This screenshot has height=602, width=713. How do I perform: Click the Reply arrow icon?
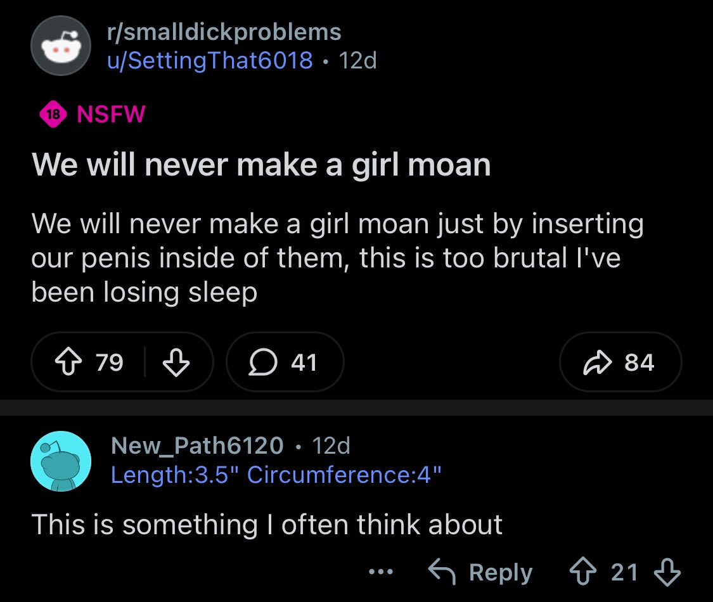[442, 572]
